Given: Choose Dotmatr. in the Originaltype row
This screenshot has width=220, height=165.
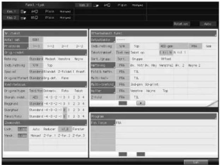Looking at the screenshot, I should pyautogui.click(x=49, y=91).
